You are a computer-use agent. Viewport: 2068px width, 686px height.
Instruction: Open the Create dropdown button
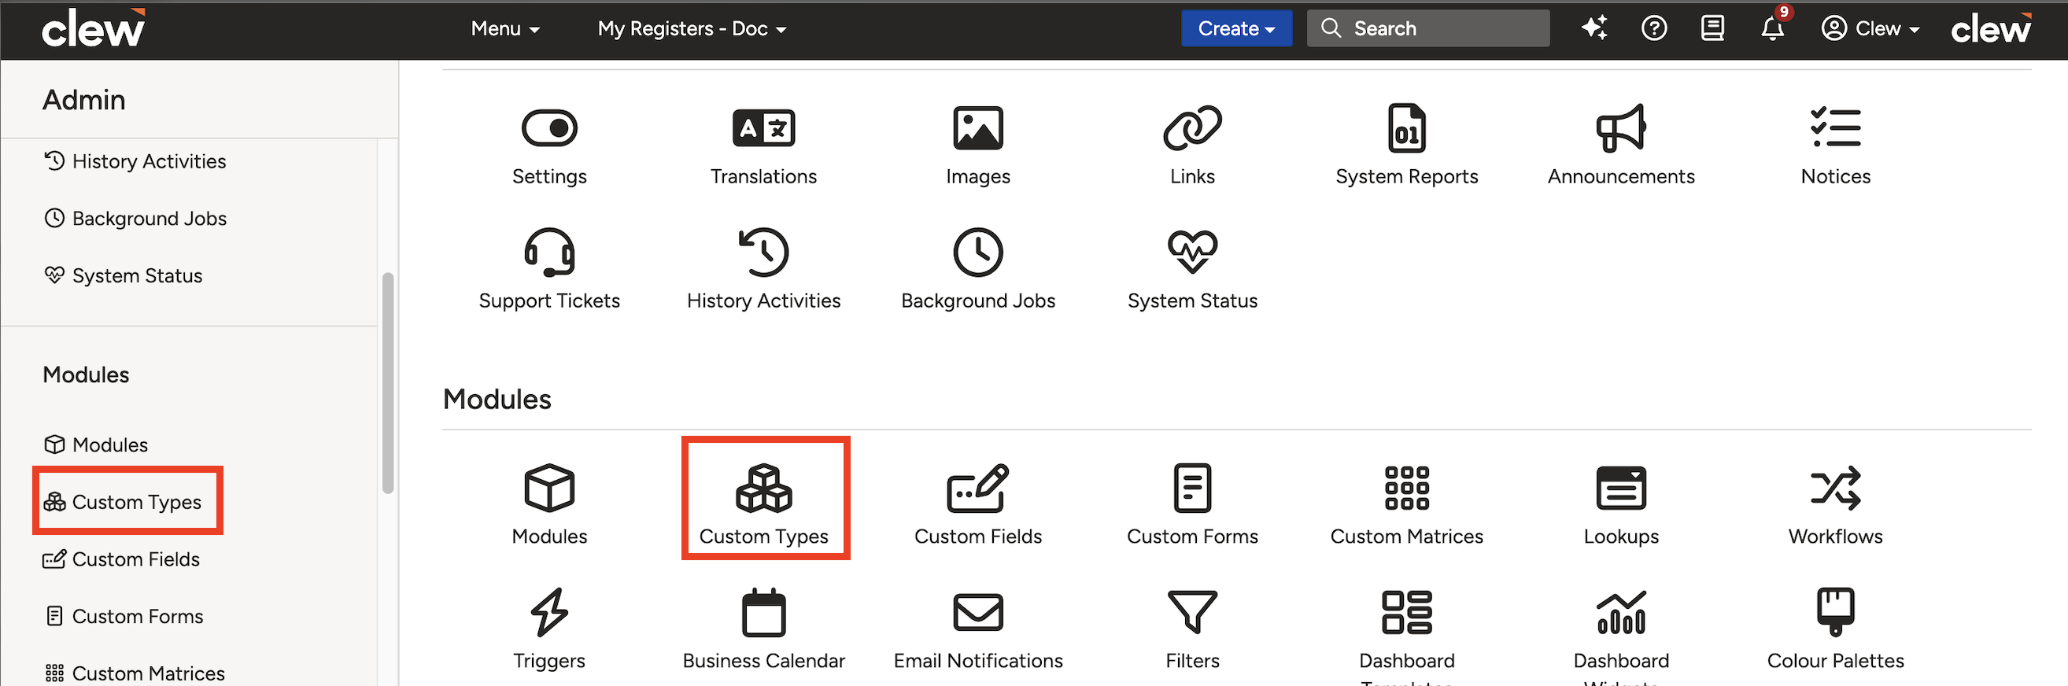click(x=1236, y=28)
